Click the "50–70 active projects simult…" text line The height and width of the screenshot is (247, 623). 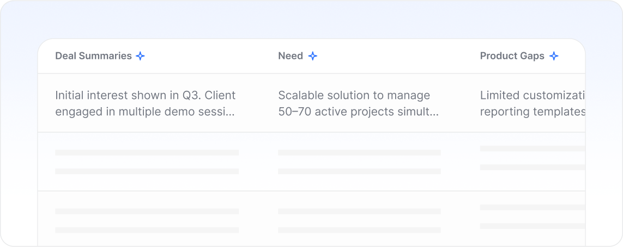point(359,112)
